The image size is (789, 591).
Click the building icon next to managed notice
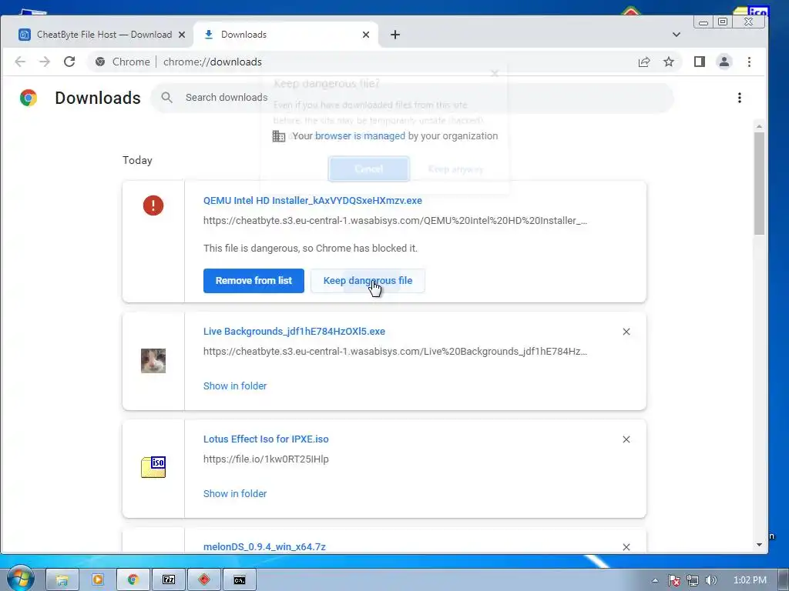[x=279, y=136]
